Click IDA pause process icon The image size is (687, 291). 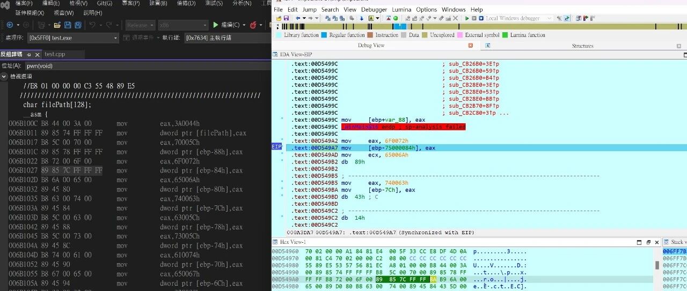pos(474,18)
